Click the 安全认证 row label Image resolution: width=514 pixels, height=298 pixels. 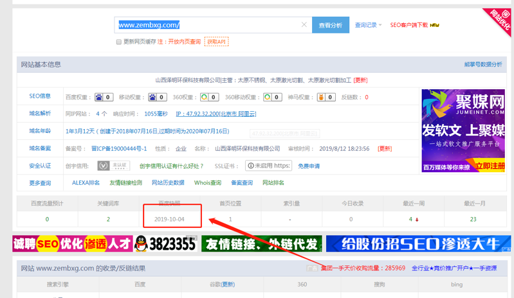(x=40, y=166)
